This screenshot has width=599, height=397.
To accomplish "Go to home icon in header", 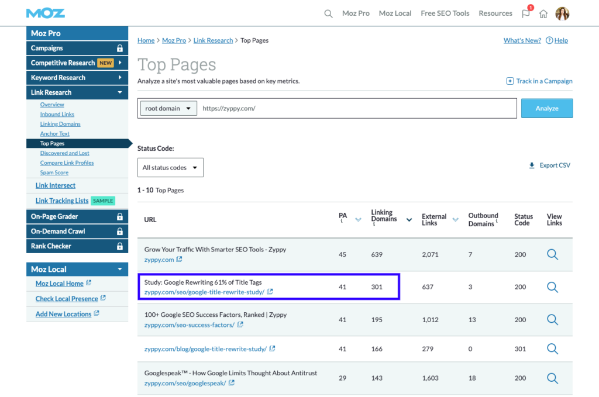I will 543,14.
